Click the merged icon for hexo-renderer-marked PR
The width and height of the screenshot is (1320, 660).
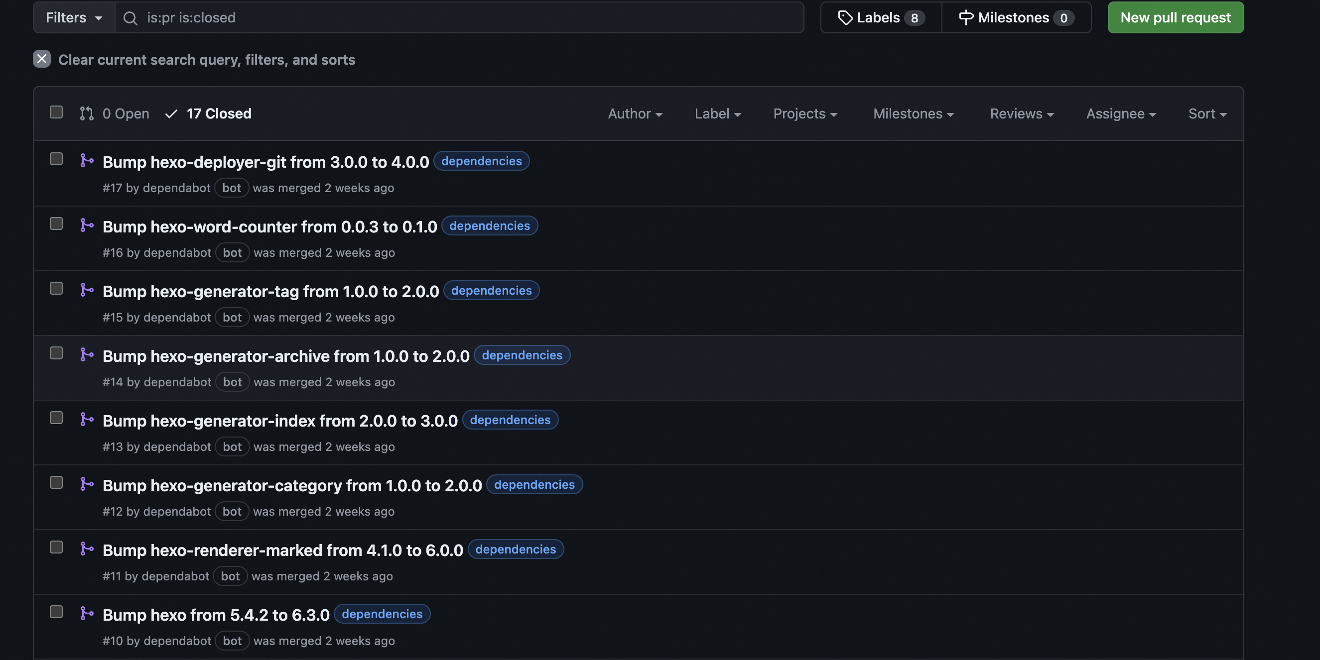tap(87, 549)
